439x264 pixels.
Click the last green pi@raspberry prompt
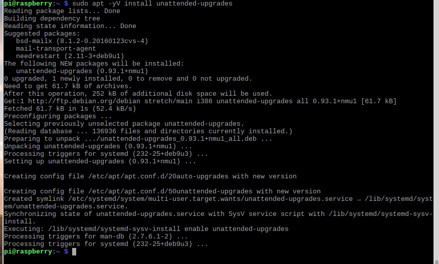point(28,251)
